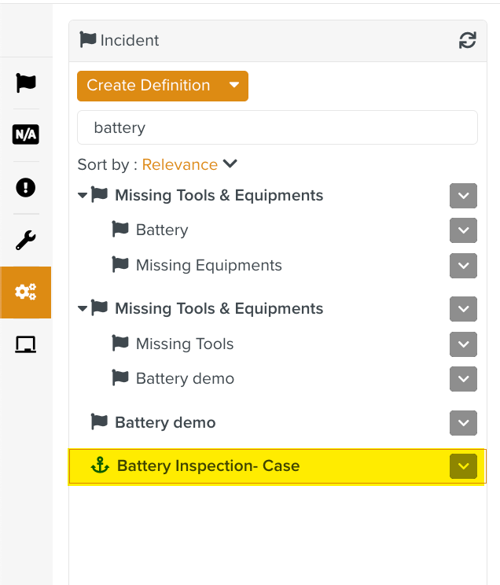The image size is (500, 585).
Task: Open the Create Definition dropdown arrow
Action: 233,86
